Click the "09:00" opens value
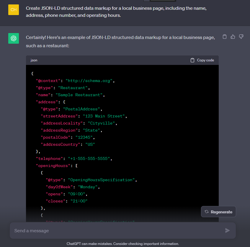This screenshot has width=250, height=247. 76,194
